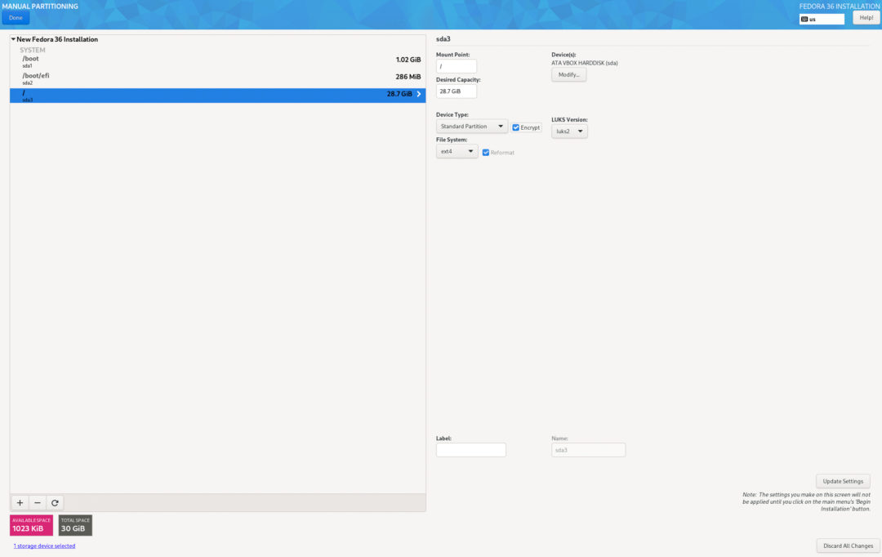
Task: Click the Discard All Changes button
Action: pyautogui.click(x=848, y=546)
